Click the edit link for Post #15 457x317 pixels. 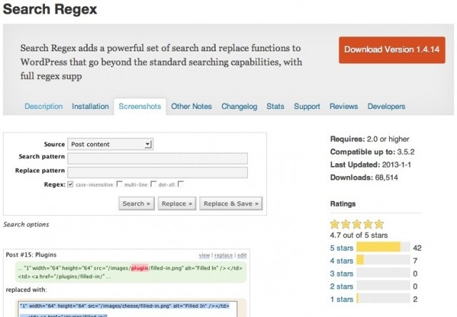[x=242, y=255]
